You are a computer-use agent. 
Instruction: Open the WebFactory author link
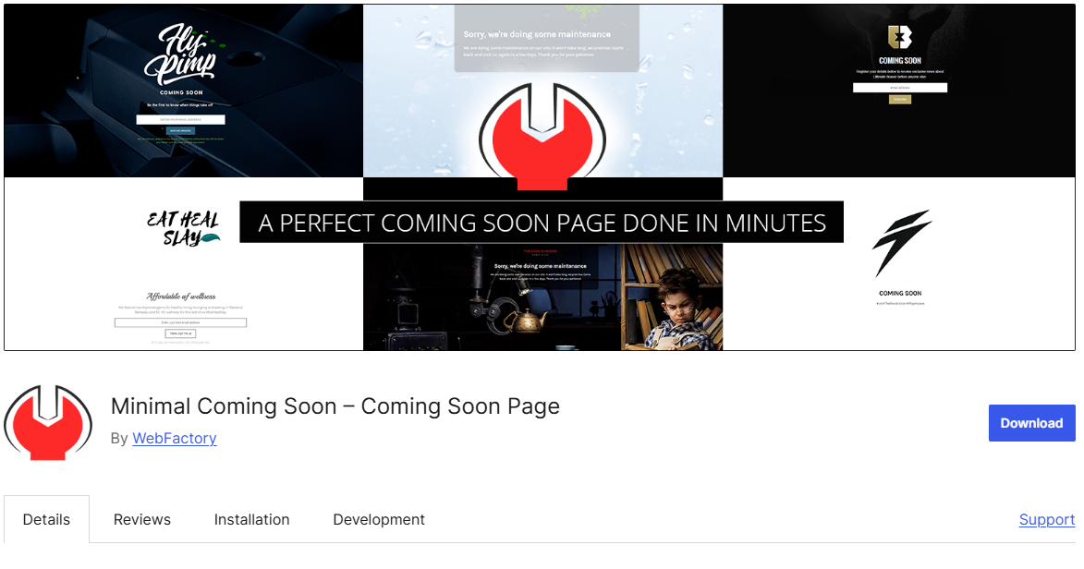(x=175, y=439)
